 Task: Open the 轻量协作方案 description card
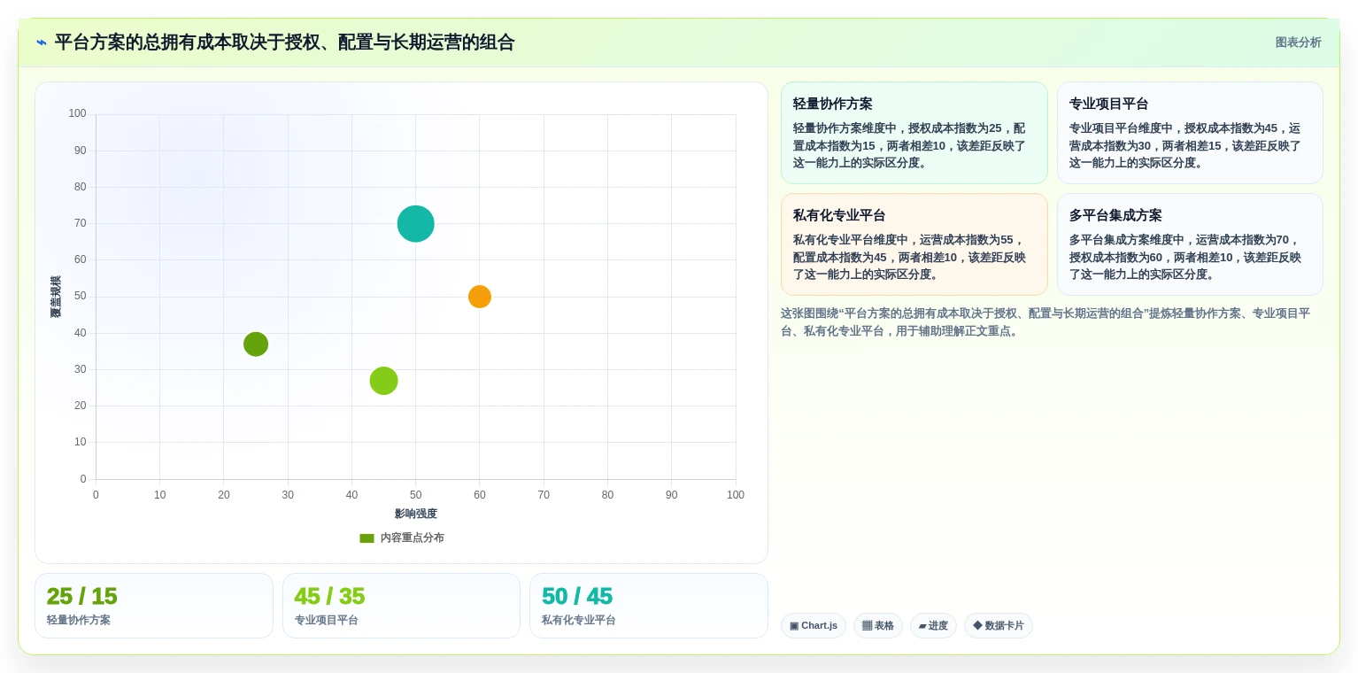914,133
